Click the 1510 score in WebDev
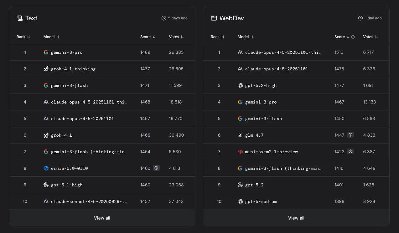 coord(339,52)
